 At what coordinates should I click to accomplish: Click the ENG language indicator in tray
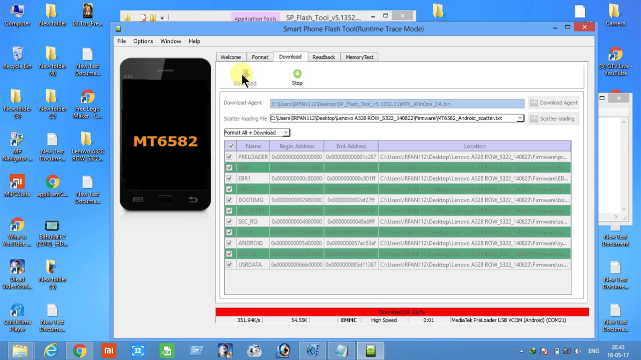coord(594,351)
